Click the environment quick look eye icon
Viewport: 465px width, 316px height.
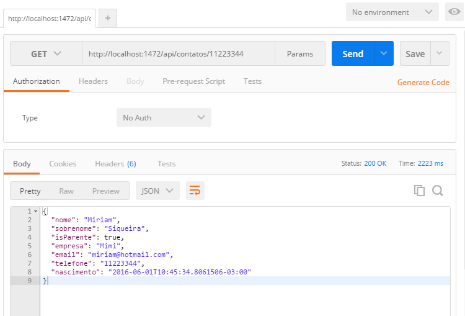(454, 12)
